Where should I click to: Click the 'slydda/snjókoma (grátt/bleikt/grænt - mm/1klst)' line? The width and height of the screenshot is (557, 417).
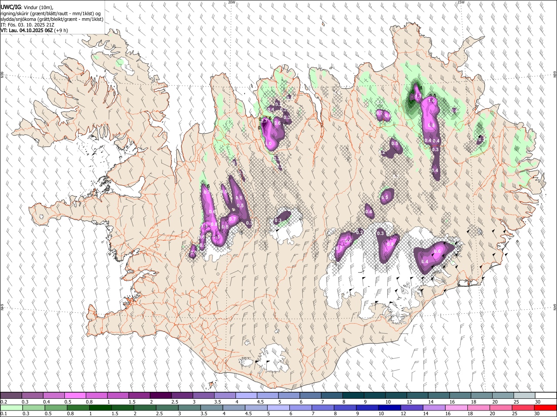click(52, 19)
